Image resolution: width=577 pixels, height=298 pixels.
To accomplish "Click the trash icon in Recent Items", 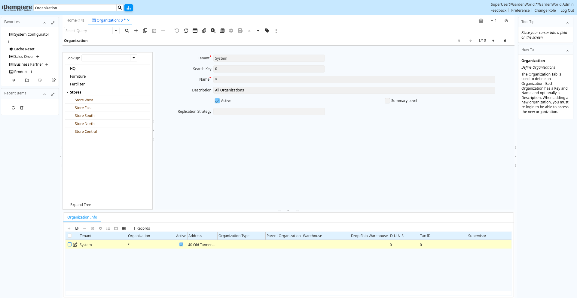I will (22, 108).
